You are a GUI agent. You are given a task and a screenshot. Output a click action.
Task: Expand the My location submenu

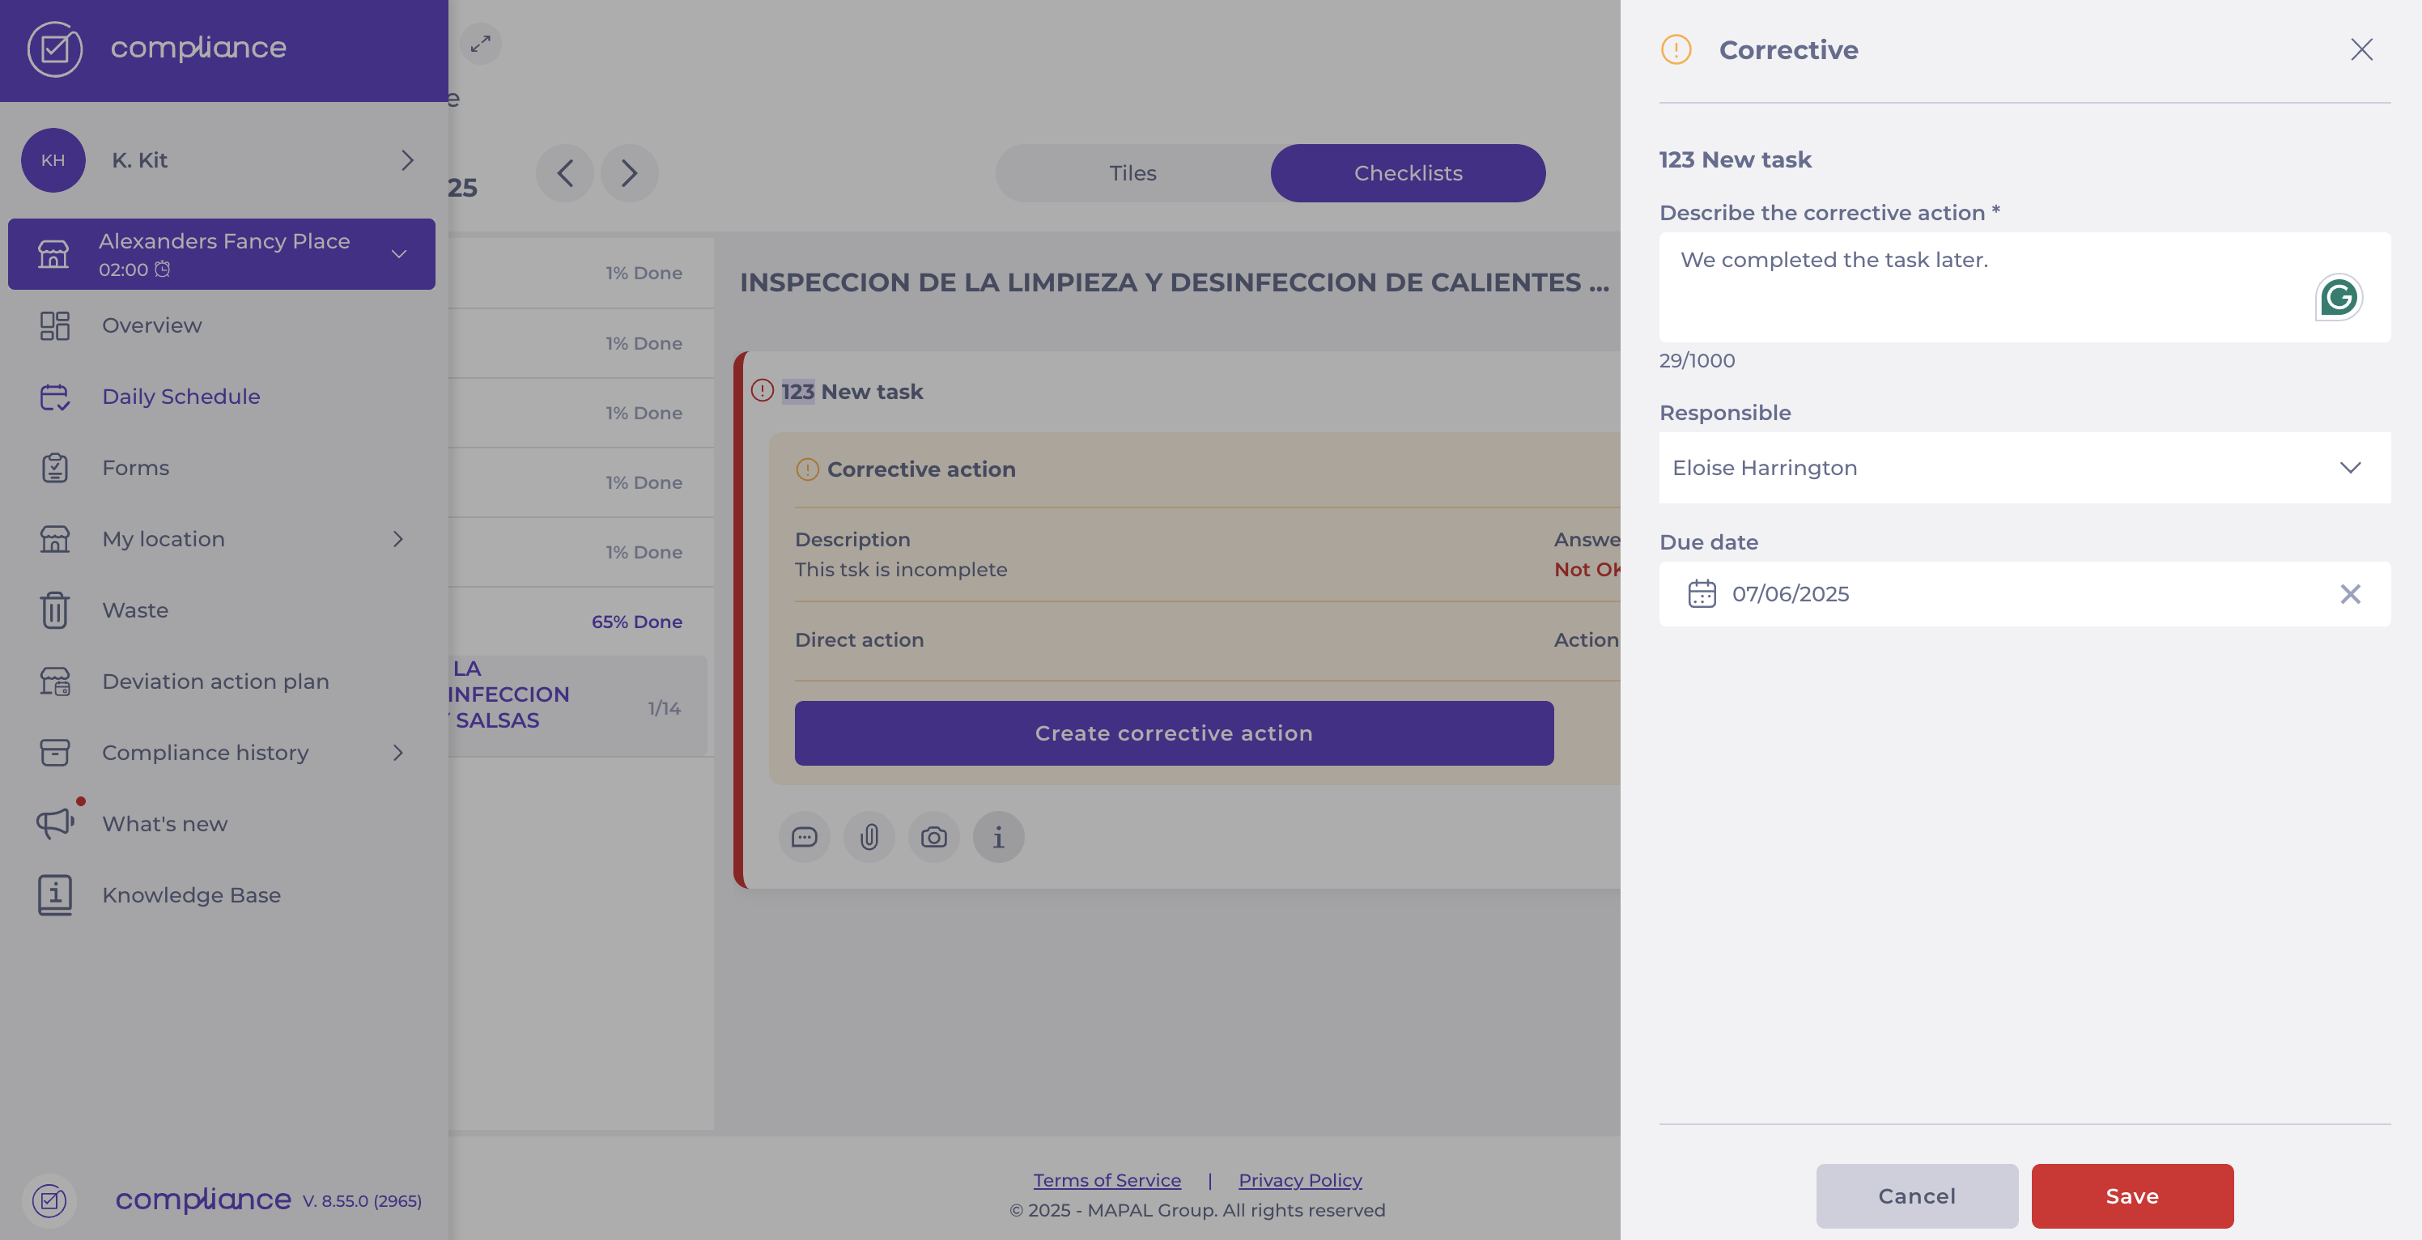(x=397, y=540)
